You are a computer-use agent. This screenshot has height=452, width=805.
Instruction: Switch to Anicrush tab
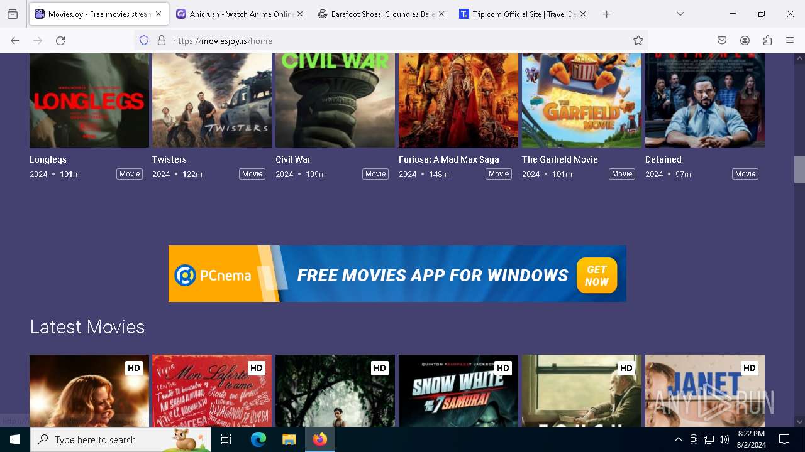240,14
